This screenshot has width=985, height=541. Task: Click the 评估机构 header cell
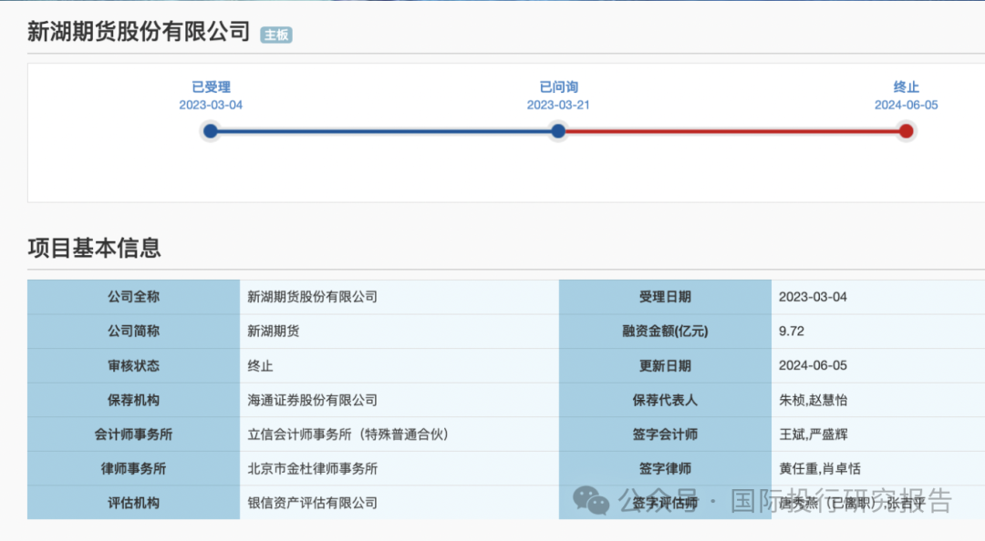tap(133, 503)
